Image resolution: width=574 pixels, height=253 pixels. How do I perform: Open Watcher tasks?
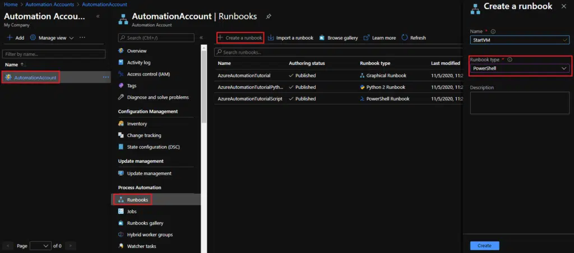[141, 246]
